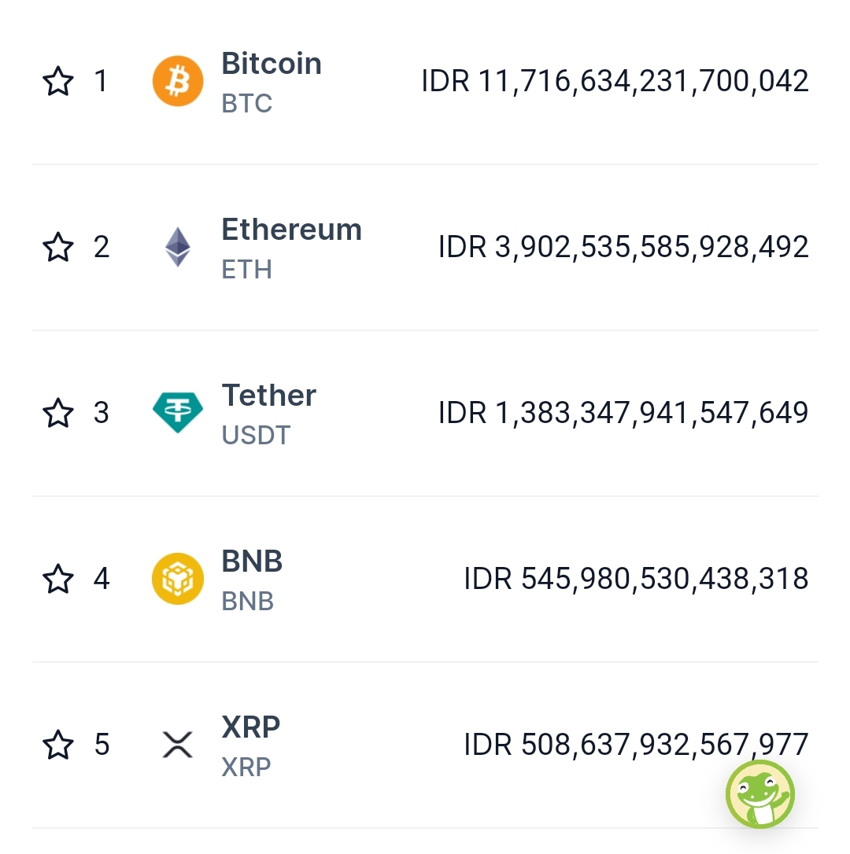Toggle the favorite star for Ethereum
Image resolution: width=850 pixels, height=854 pixels.
click(x=58, y=247)
